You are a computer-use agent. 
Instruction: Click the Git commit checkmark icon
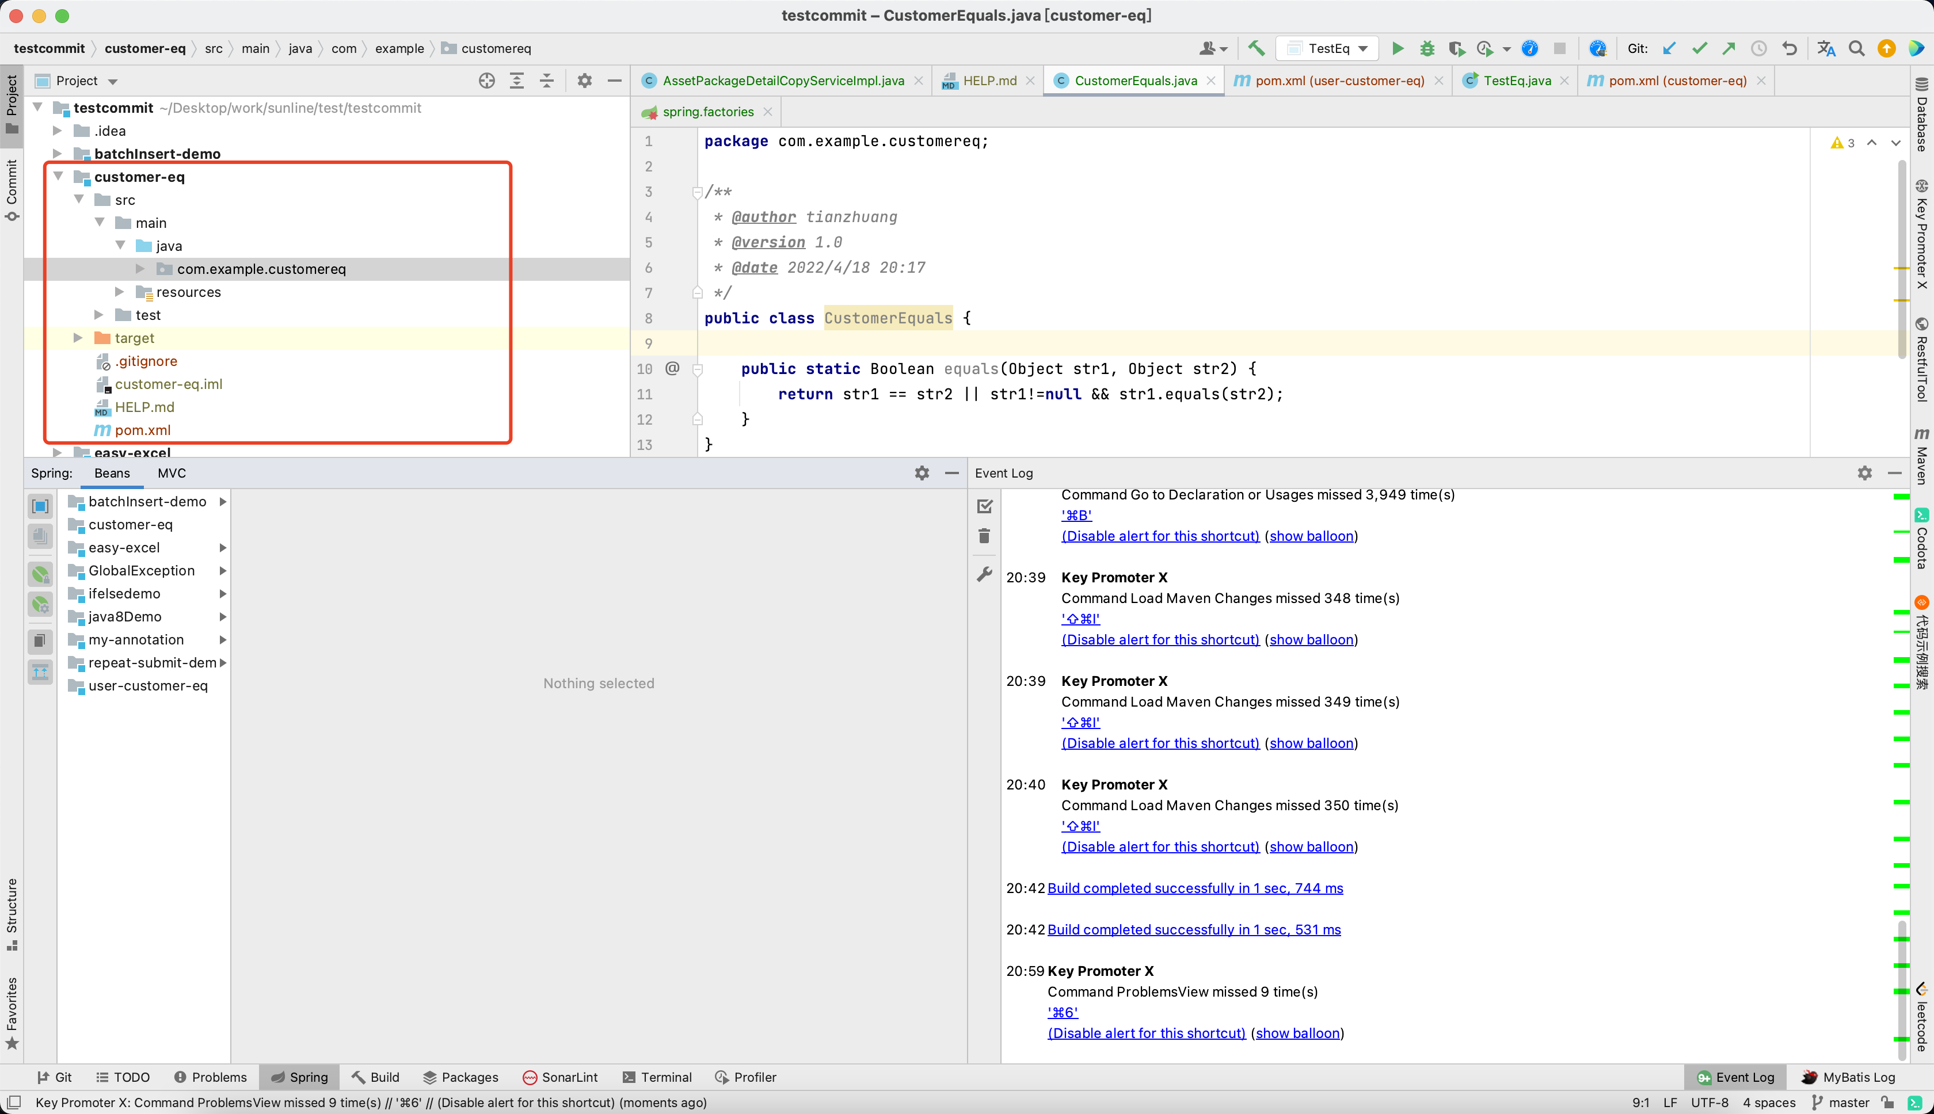tap(1699, 49)
